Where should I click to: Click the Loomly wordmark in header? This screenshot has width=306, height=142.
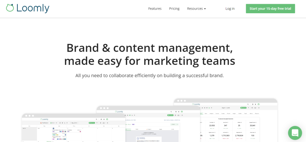(x=33, y=8)
